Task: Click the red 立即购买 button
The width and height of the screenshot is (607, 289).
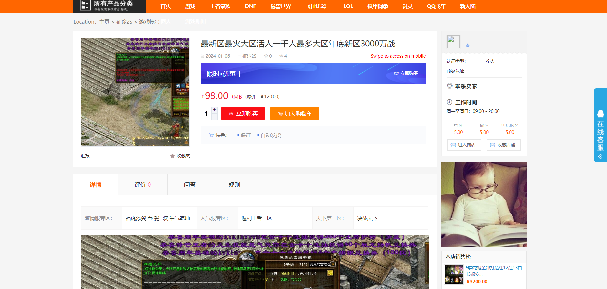Action: pos(243,114)
